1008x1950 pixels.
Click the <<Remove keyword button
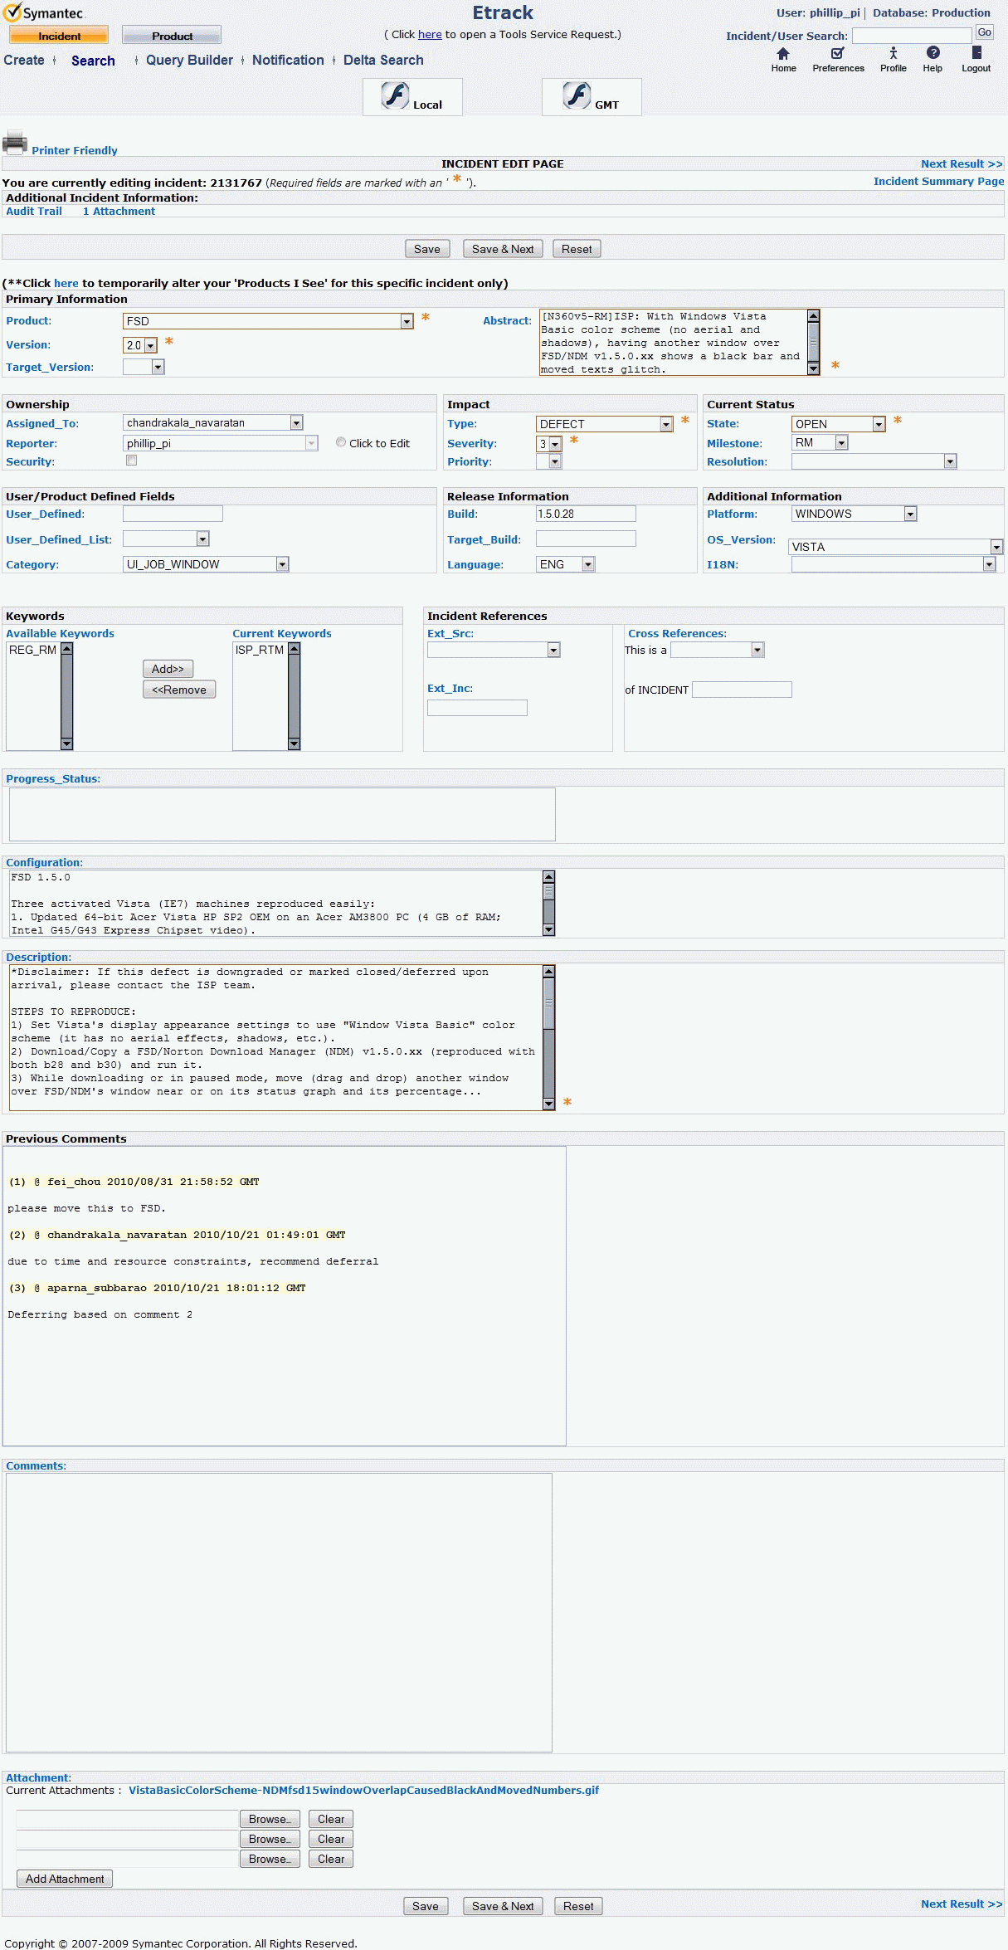click(x=179, y=690)
